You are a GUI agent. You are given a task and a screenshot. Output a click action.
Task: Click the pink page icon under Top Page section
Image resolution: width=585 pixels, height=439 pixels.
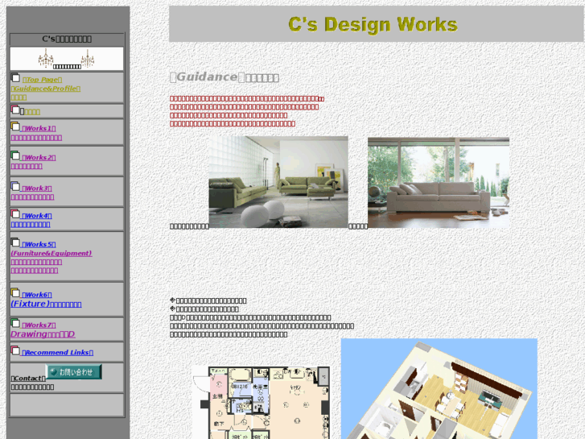[x=15, y=110]
